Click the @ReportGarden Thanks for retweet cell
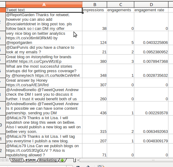Viewport: 173px width, 167px height. pos(44,22)
